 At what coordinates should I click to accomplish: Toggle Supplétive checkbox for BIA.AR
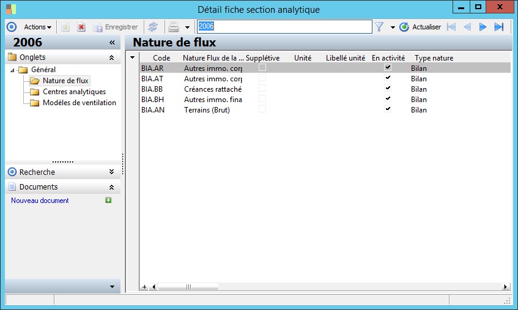point(262,68)
